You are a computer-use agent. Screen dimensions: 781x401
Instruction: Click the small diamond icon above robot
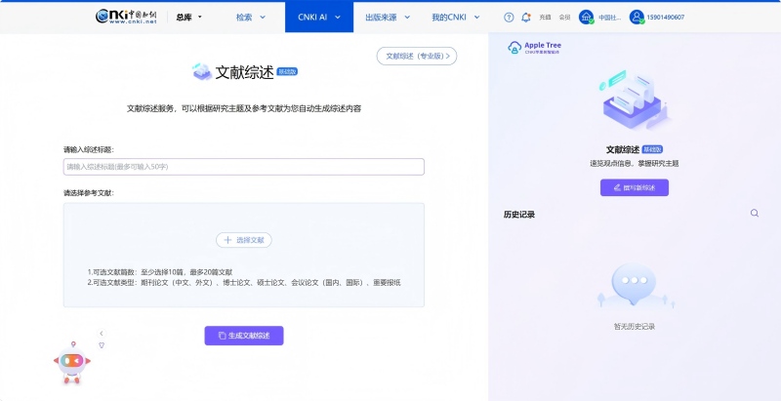point(101,345)
